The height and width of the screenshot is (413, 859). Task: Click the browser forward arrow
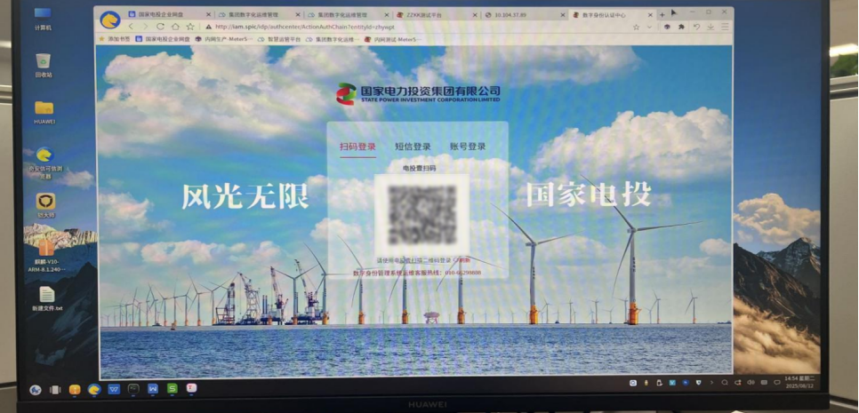(146, 27)
